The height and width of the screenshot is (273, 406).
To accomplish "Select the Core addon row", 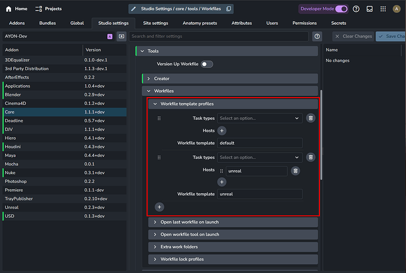I will (x=65, y=112).
